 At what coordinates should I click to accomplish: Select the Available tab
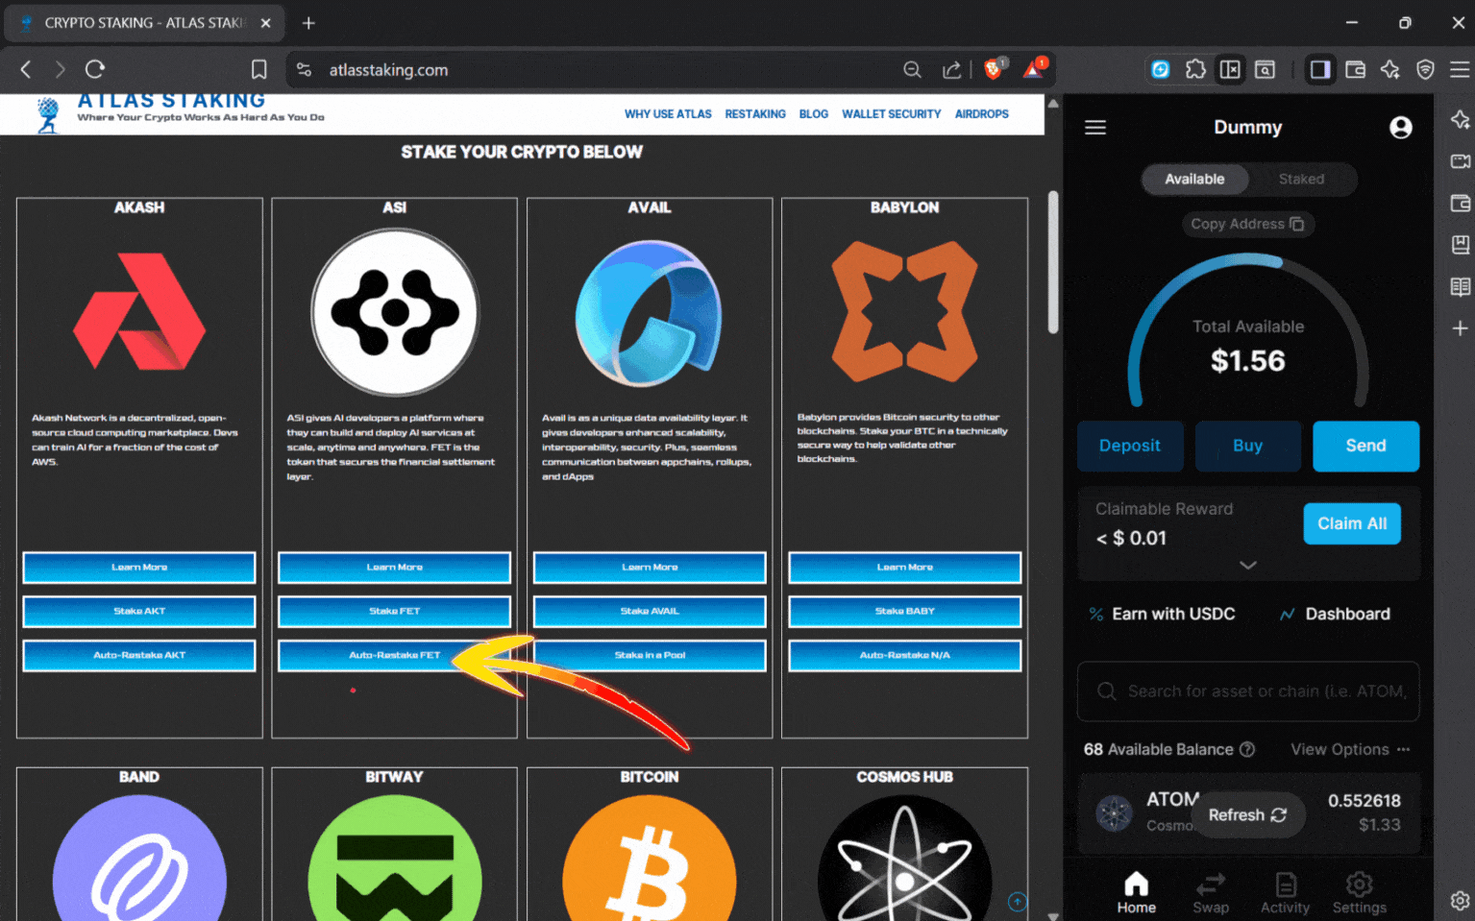pyautogui.click(x=1194, y=180)
